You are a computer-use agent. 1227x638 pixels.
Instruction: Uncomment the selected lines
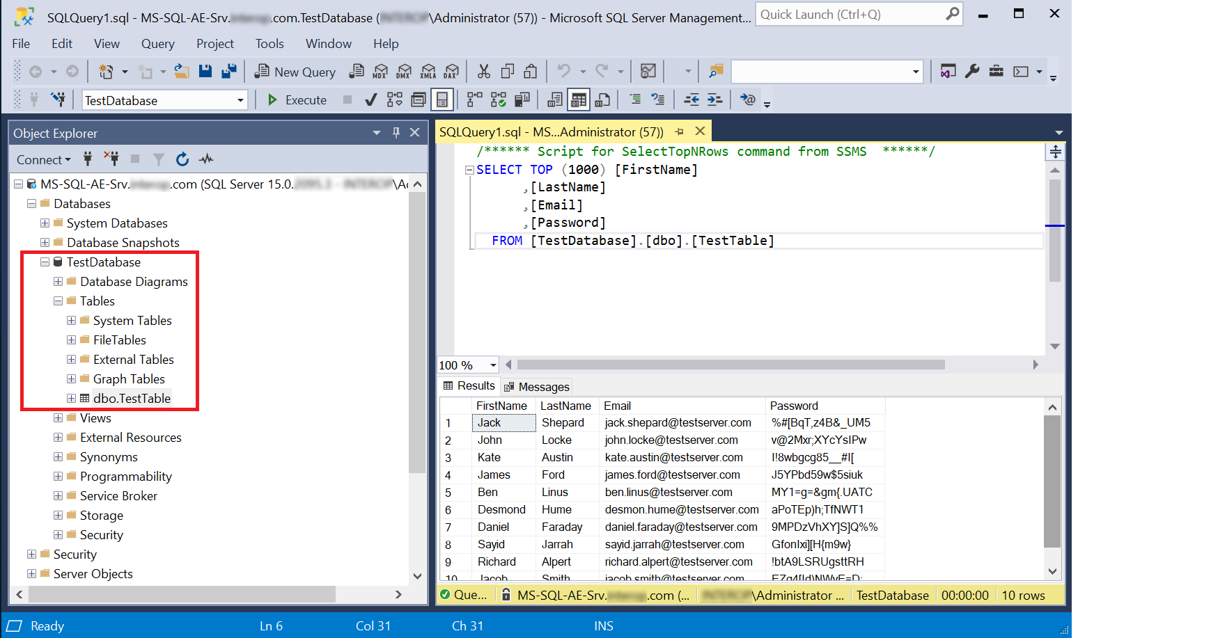[658, 99]
